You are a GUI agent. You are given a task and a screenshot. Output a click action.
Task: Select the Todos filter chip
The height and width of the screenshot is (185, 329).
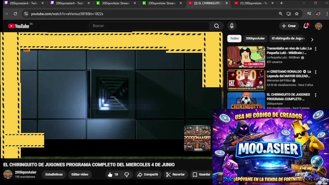234,38
